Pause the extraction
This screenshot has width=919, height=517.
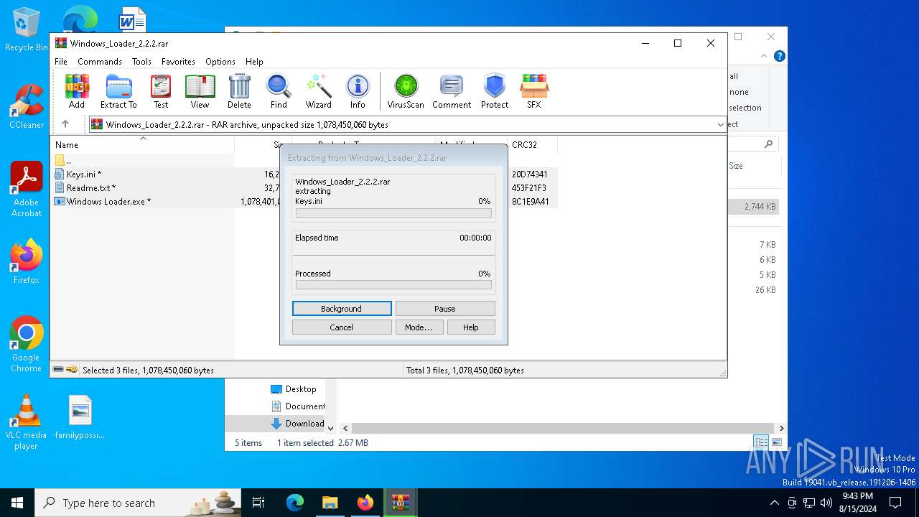[x=445, y=309]
